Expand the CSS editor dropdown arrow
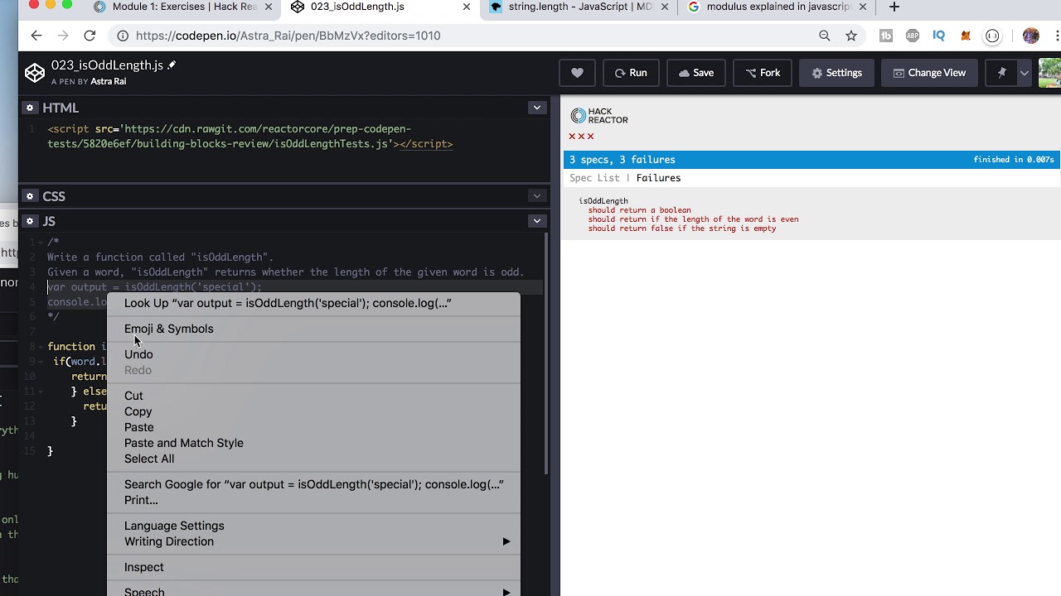Screen dimensions: 1061x596 pos(537,196)
